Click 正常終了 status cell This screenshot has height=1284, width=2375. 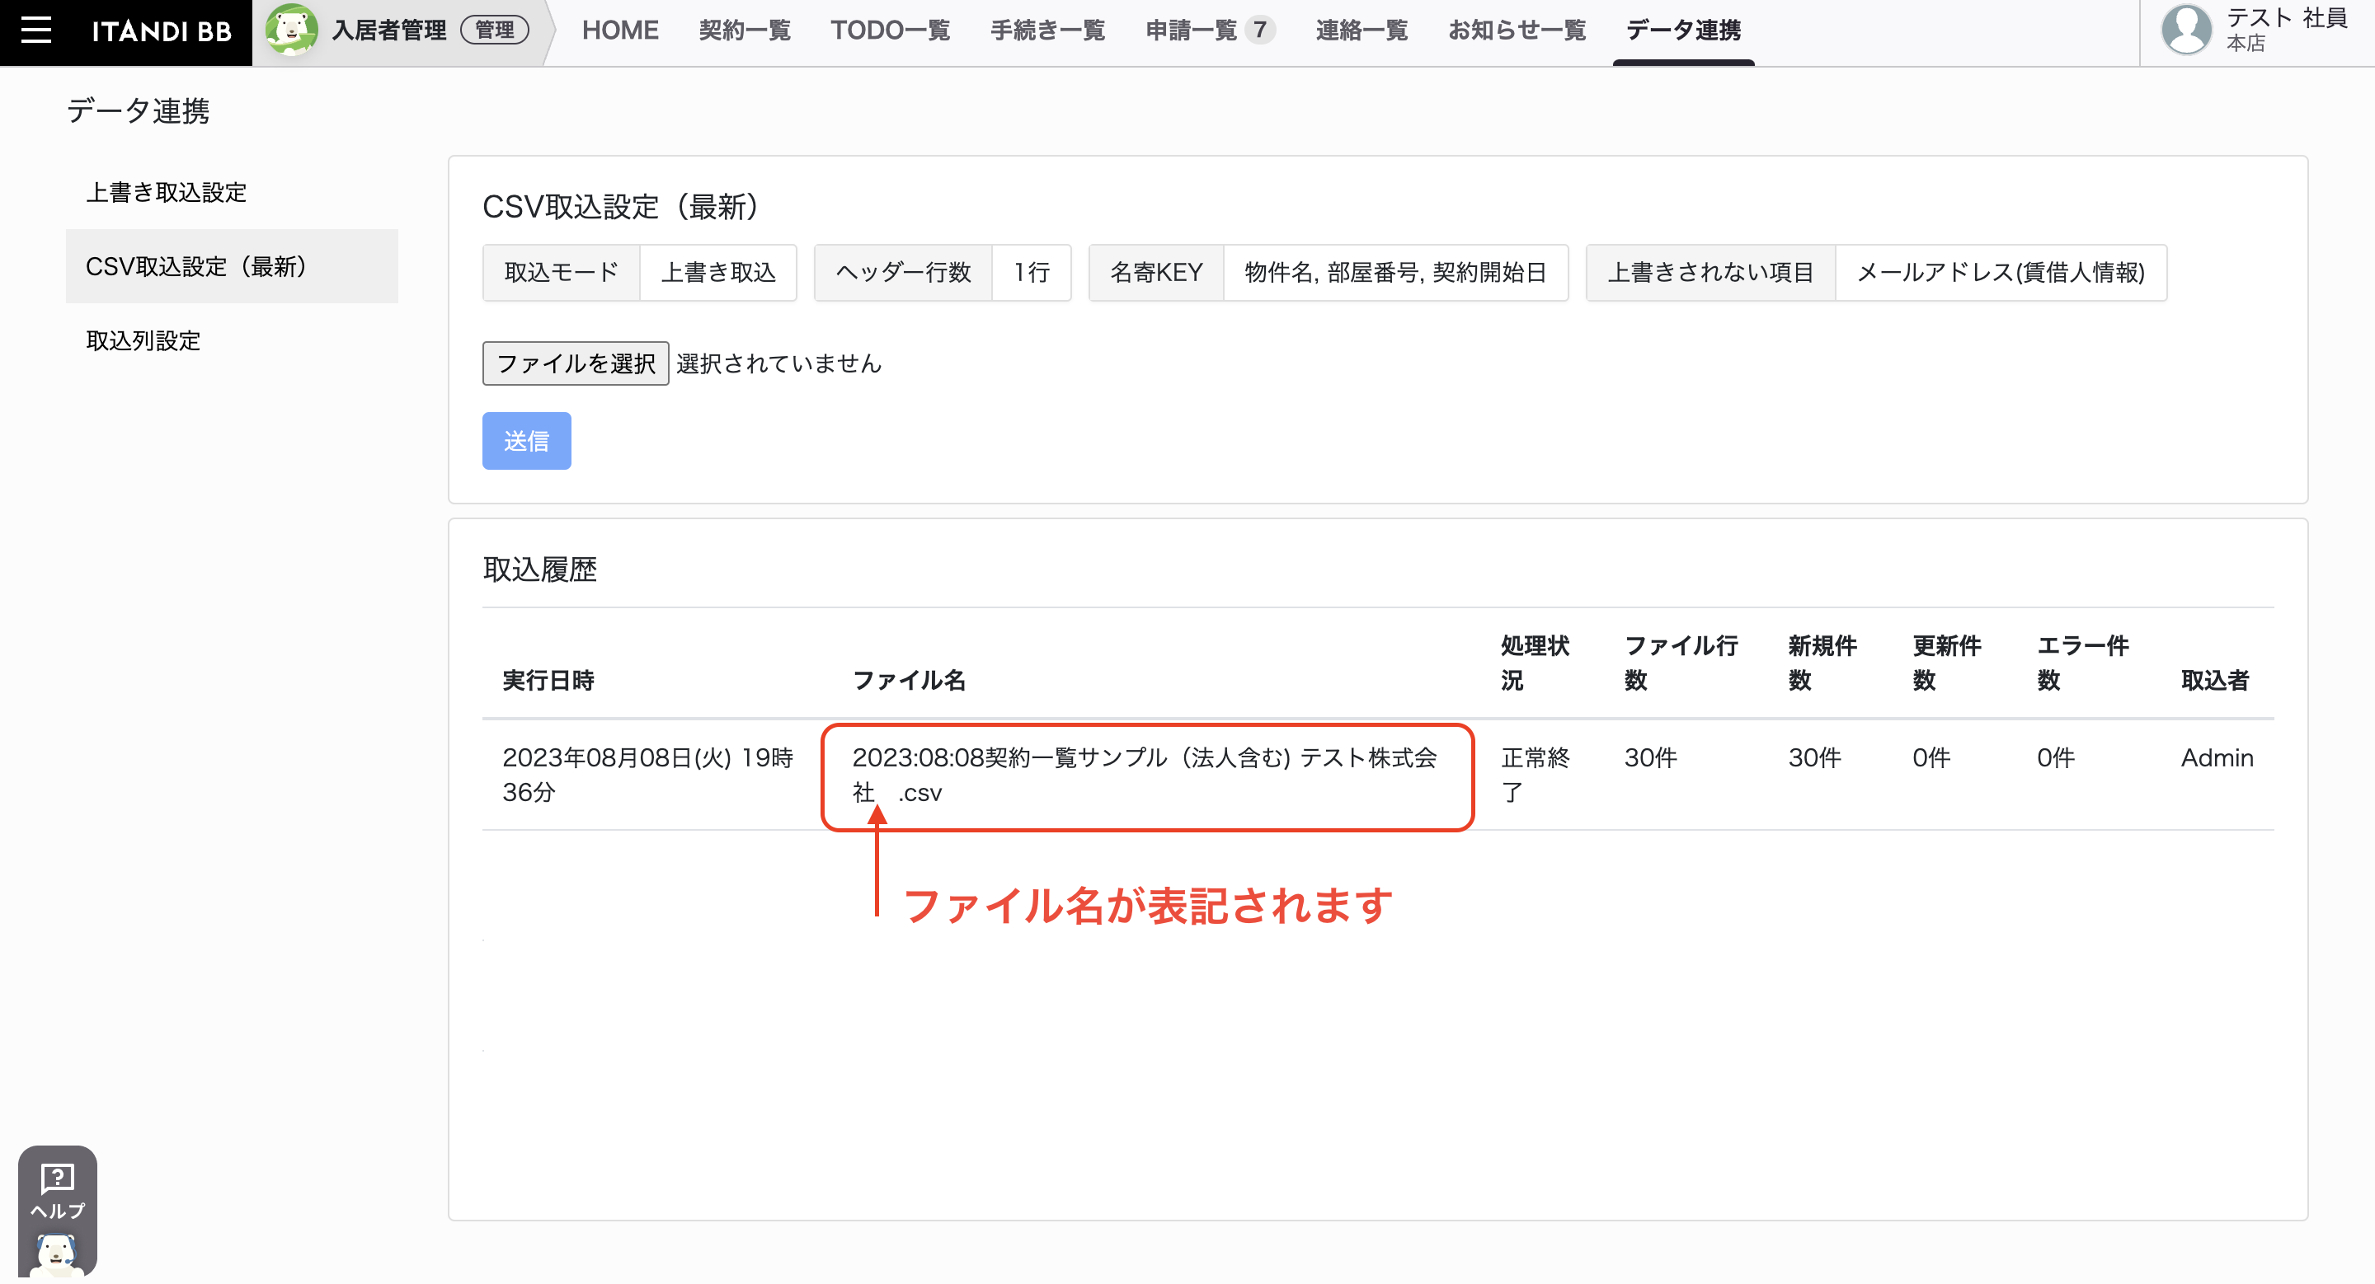[1535, 775]
